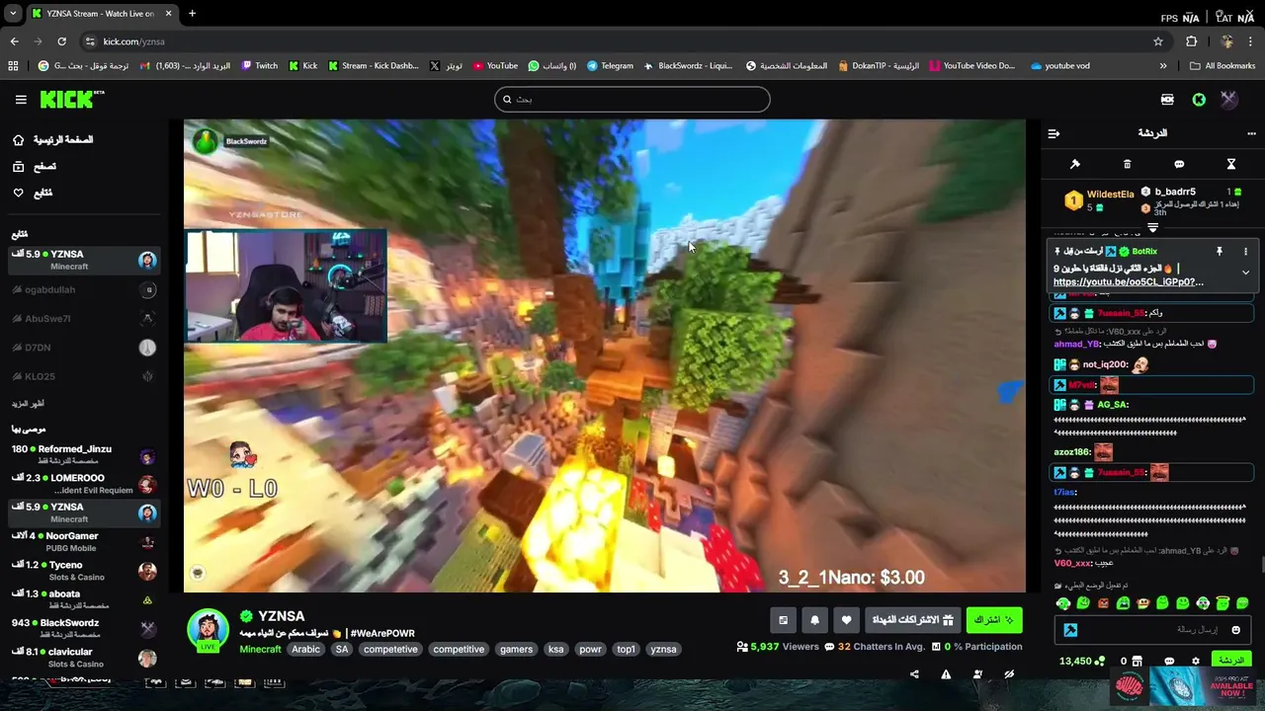This screenshot has height=711, width=1265.
Task: Click the hammer icon inside chat input
Action: [x=1070, y=630]
